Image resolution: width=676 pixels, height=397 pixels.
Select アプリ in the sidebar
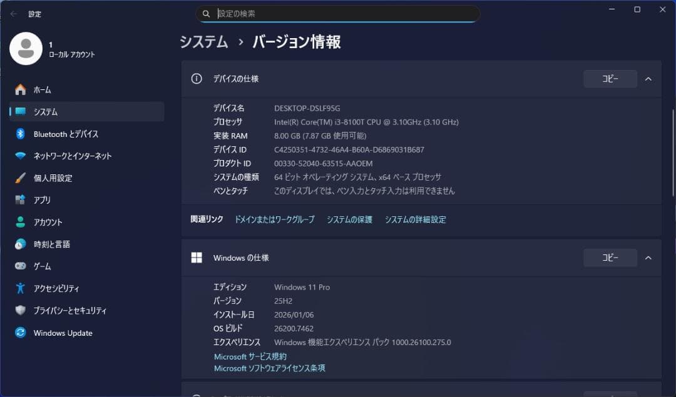point(42,200)
